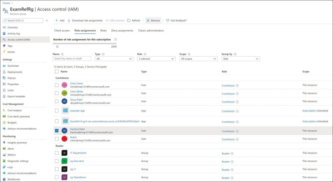Open the Deployments icon in sidebar
Viewport: 333px width, 182px height.
click(x=4, y=72)
